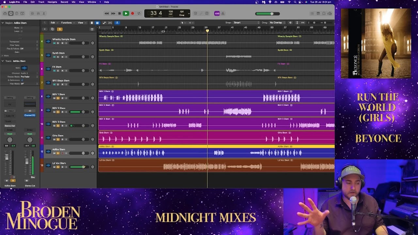Screen dimensions: 418x235
Task: Toggle Cycle mode in the transport
Action: [139, 13]
